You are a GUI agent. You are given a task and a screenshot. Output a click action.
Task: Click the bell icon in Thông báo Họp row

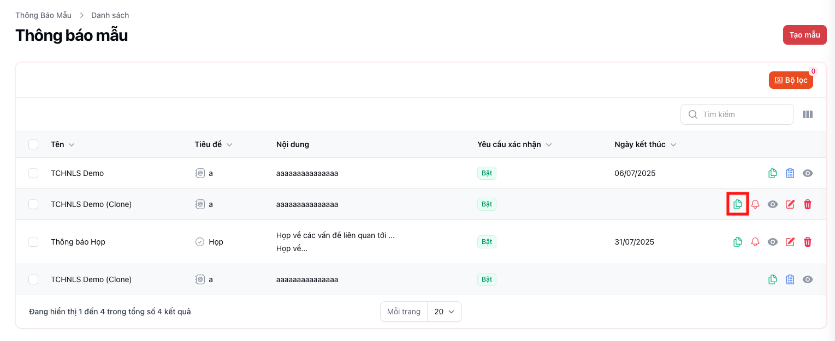[755, 242]
